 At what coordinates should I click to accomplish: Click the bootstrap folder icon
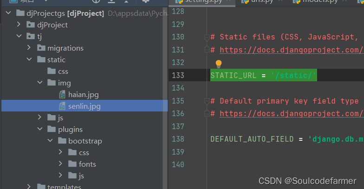pyautogui.click(x=62, y=140)
